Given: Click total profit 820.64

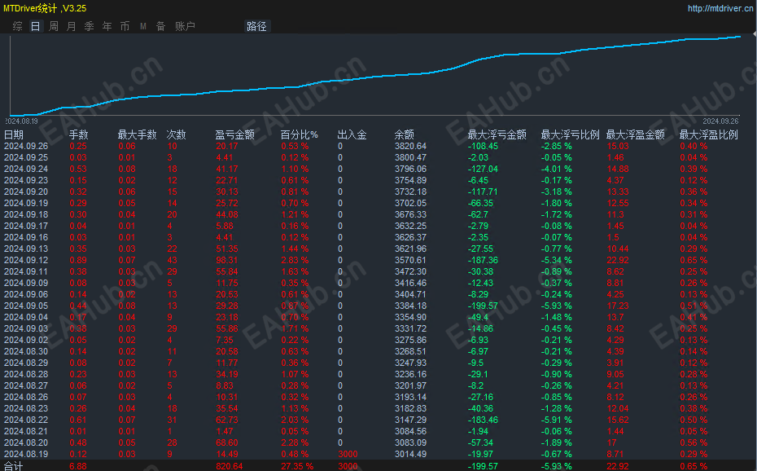Looking at the screenshot, I should 230,466.
